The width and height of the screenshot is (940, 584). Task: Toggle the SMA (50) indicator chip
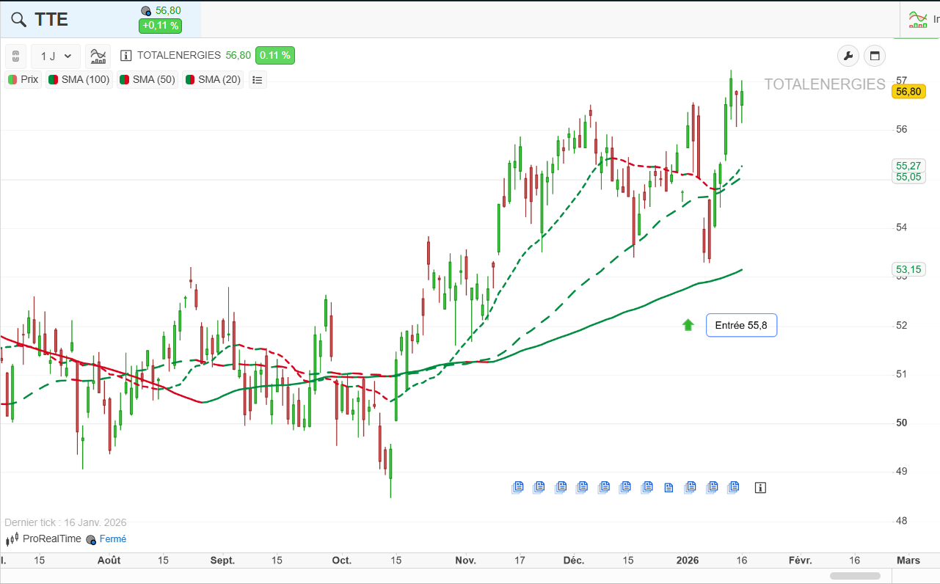pyautogui.click(x=147, y=79)
